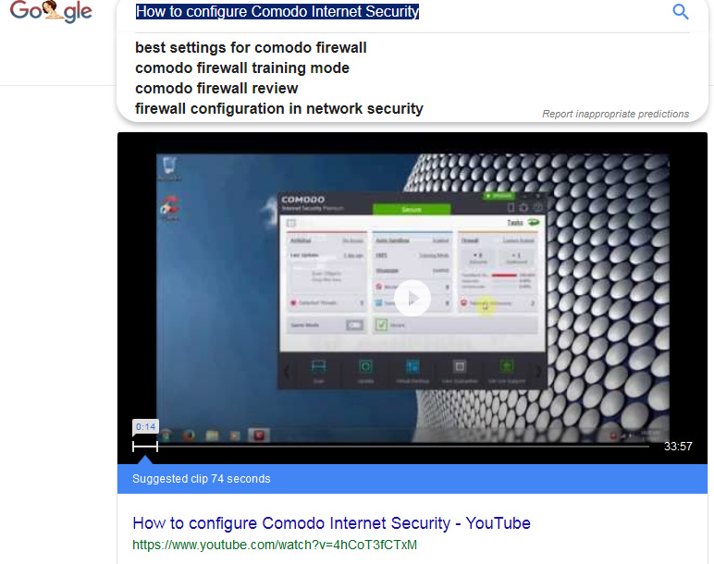Click the blue search magnifier icon

[x=681, y=12]
